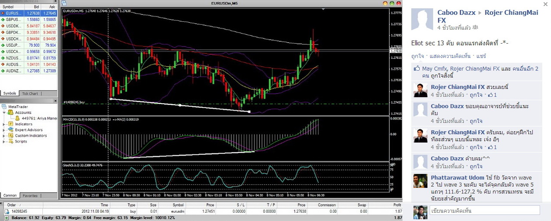551x221 pixels.
Task: Click the like thumb icon beside May Cmfx
Action: (x=417, y=68)
